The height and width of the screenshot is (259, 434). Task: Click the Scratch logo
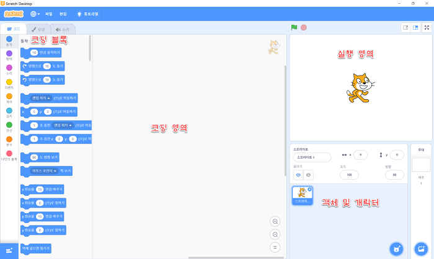[x=14, y=14]
